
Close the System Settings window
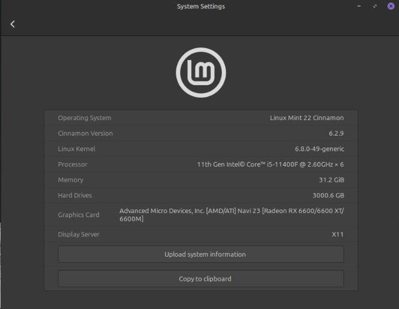(x=391, y=6)
